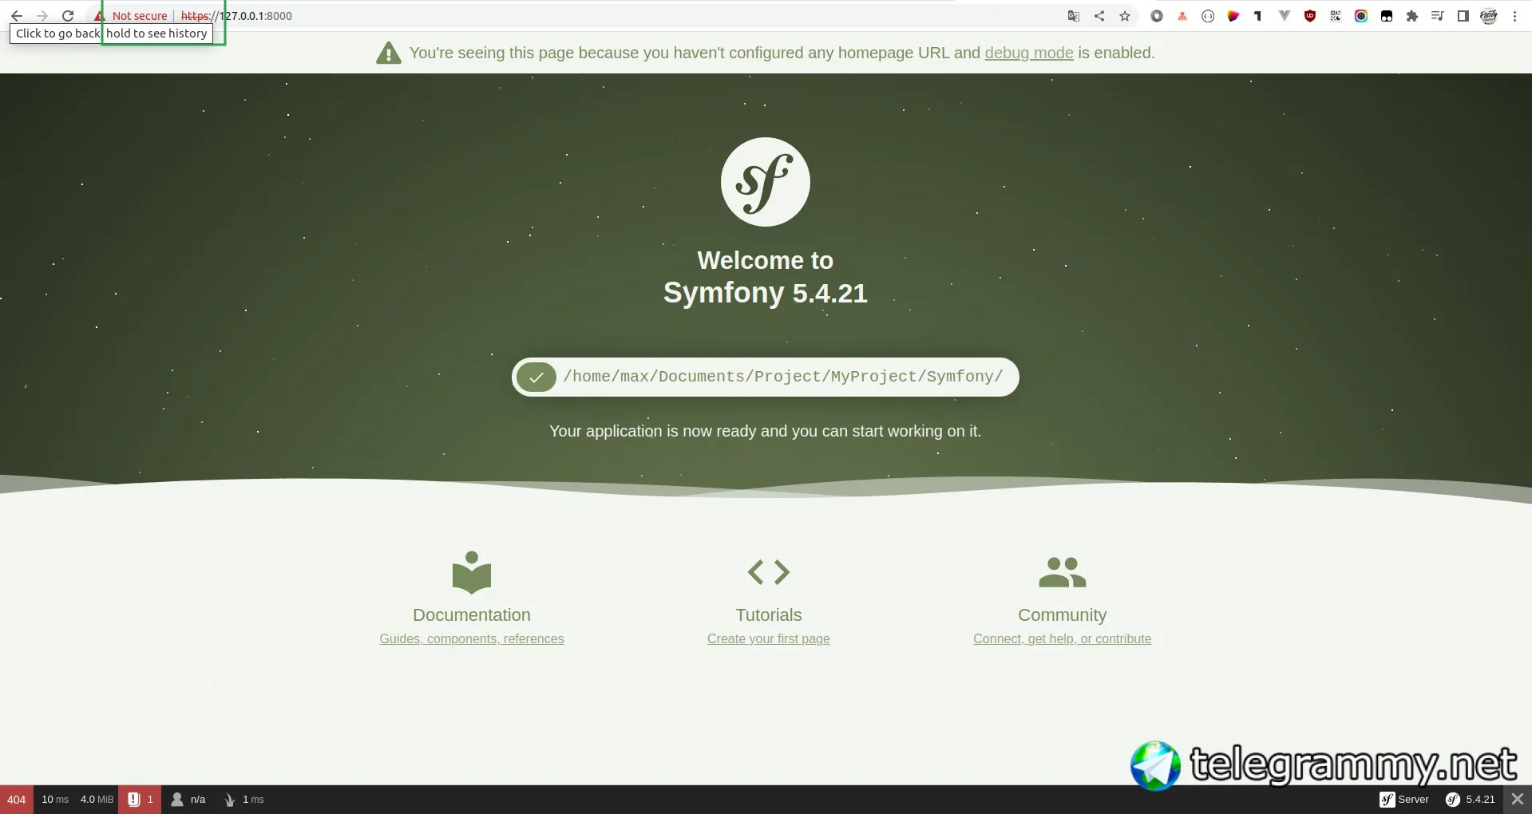
Task: Click the browser reload button
Action: (x=68, y=16)
